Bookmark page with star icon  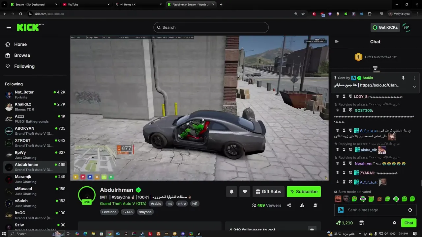[303, 14]
